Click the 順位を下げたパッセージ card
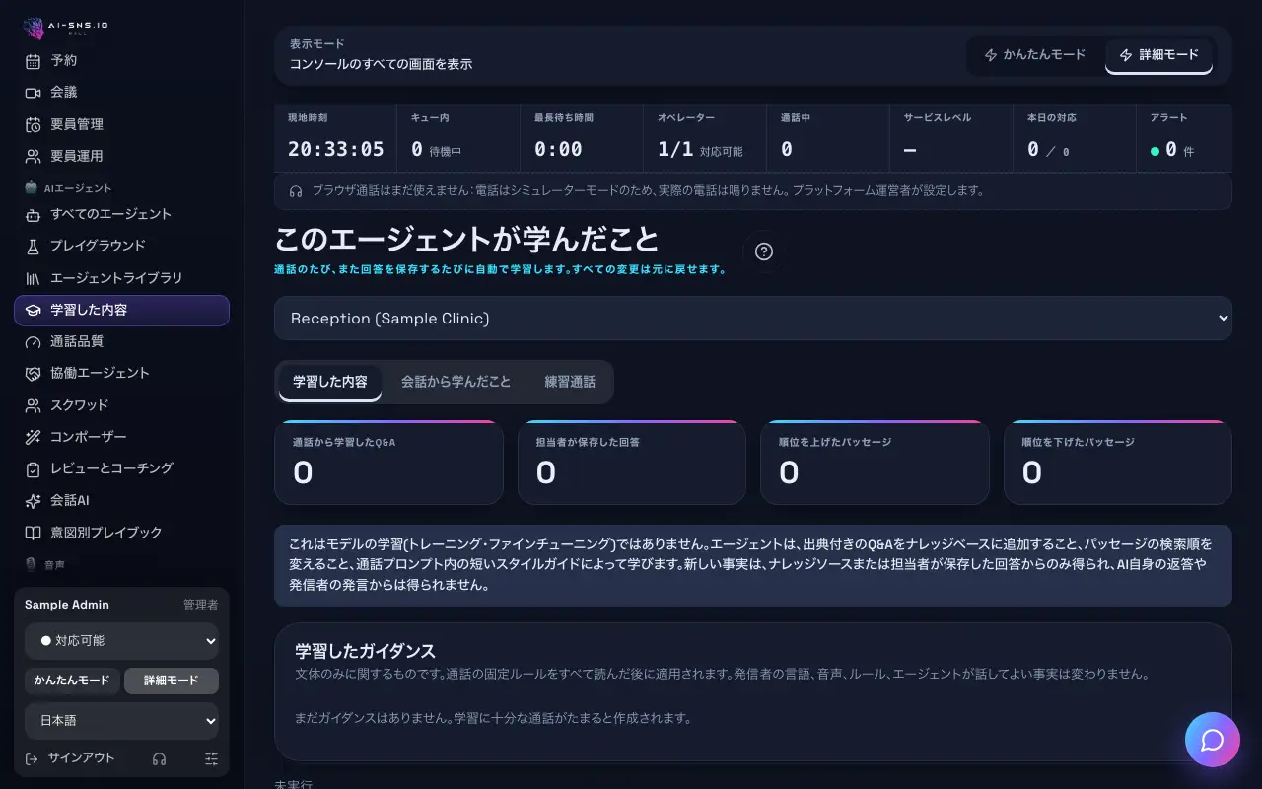The width and height of the screenshot is (1262, 789). pos(1118,463)
